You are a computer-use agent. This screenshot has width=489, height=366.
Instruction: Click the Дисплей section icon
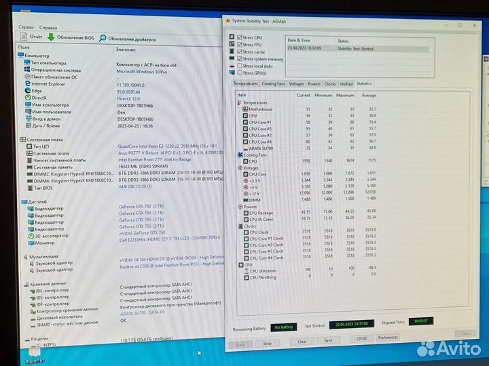(24, 202)
